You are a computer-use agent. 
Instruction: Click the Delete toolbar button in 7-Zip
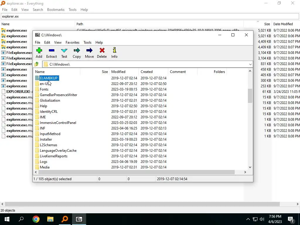pyautogui.click(x=102, y=53)
